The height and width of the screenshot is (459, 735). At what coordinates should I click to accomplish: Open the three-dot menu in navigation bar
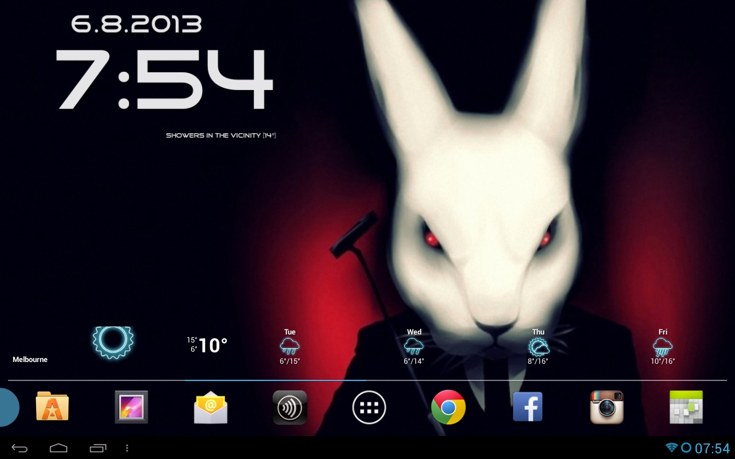coord(127,448)
